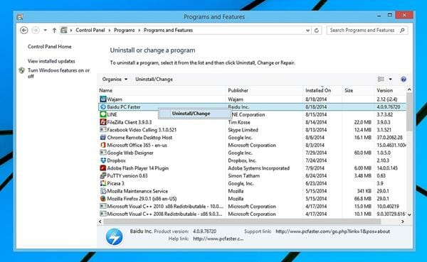The width and height of the screenshot is (427, 262).
Task: Open Control Panel Home link
Action: (50, 46)
